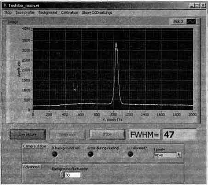Click the Background fluctuation stepper arrows
Screen dimensions: 208x185
pos(62,175)
